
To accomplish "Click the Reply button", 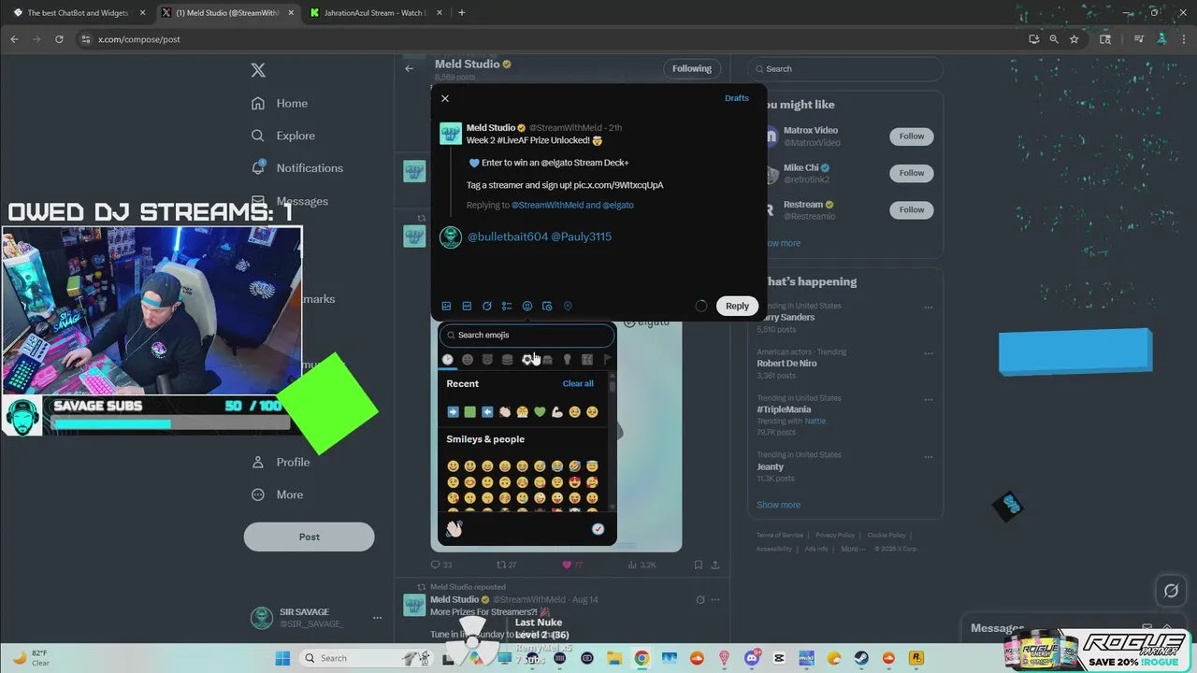I will tap(737, 306).
